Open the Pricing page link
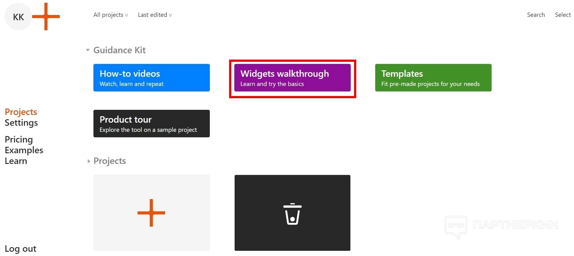574x256 pixels. (19, 139)
